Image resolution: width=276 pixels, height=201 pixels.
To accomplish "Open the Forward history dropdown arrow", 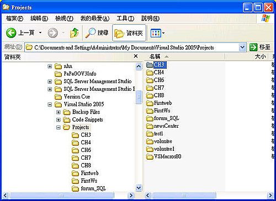I will tap(63, 33).
